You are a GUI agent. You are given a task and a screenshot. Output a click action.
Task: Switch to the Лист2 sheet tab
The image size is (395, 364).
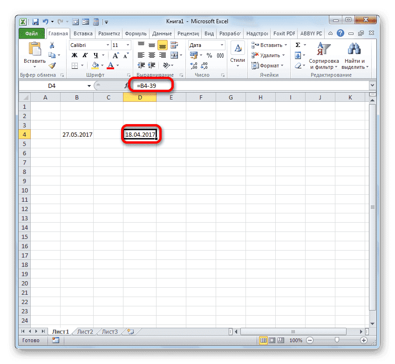[85, 331]
